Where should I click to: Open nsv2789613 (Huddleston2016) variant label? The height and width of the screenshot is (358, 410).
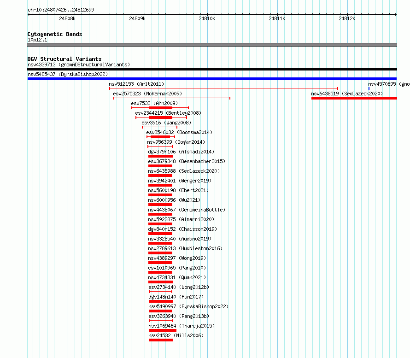[x=185, y=248]
